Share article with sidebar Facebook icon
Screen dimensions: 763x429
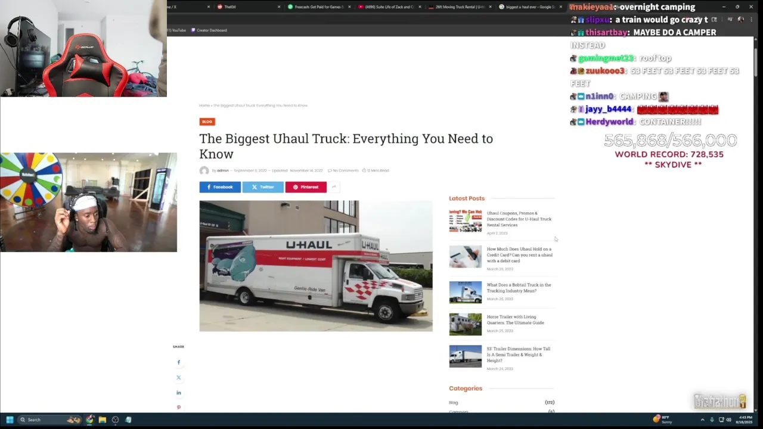[x=178, y=362]
